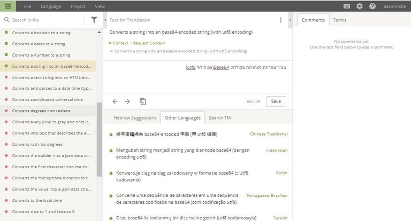Click the Save button
This screenshot has width=411, height=221.
[x=276, y=101]
